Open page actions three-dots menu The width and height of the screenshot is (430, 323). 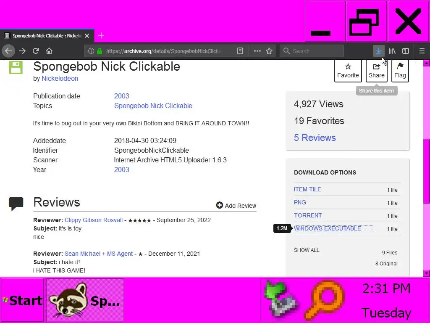click(257, 51)
